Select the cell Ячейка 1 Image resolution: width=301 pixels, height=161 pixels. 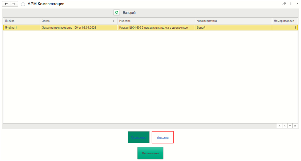point(22,28)
